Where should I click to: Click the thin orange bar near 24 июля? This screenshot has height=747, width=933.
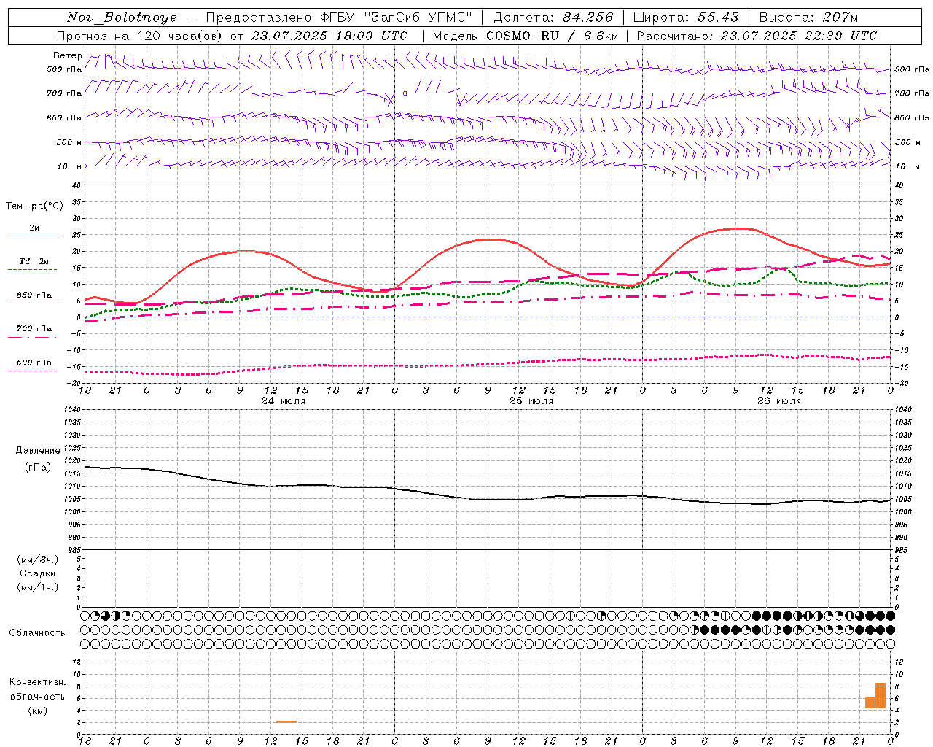coord(286,721)
